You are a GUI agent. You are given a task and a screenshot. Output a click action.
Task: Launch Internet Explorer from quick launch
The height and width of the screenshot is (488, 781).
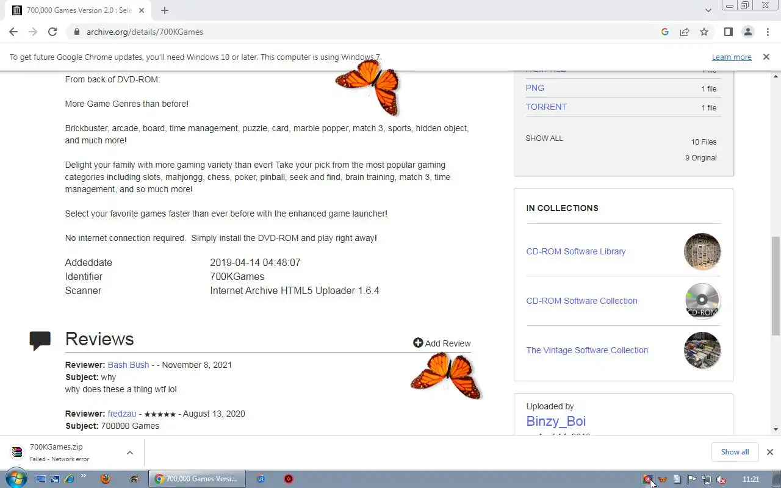pyautogui.click(x=70, y=479)
